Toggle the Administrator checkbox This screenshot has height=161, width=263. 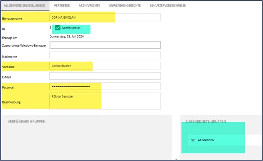[x=58, y=28]
